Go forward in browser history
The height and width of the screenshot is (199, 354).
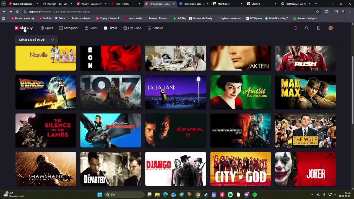11,12
